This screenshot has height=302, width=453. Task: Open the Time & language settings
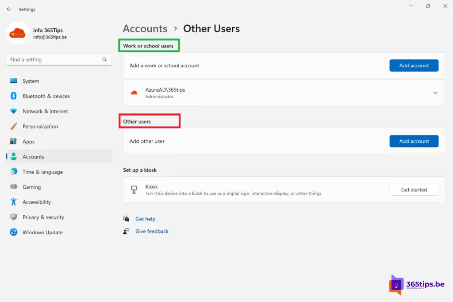(x=42, y=172)
